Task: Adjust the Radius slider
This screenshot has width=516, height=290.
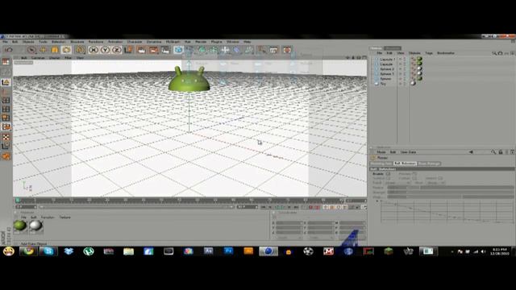Action: tap(450, 188)
